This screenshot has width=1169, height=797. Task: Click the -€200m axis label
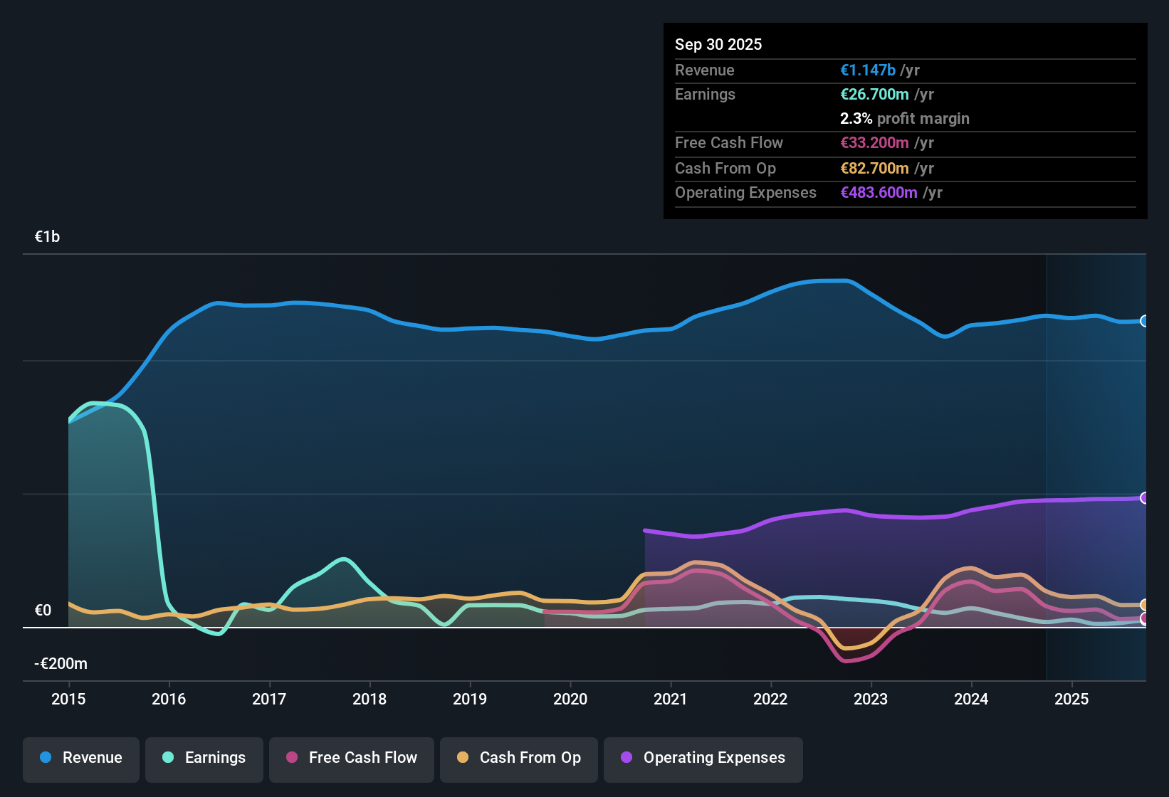tap(61, 663)
